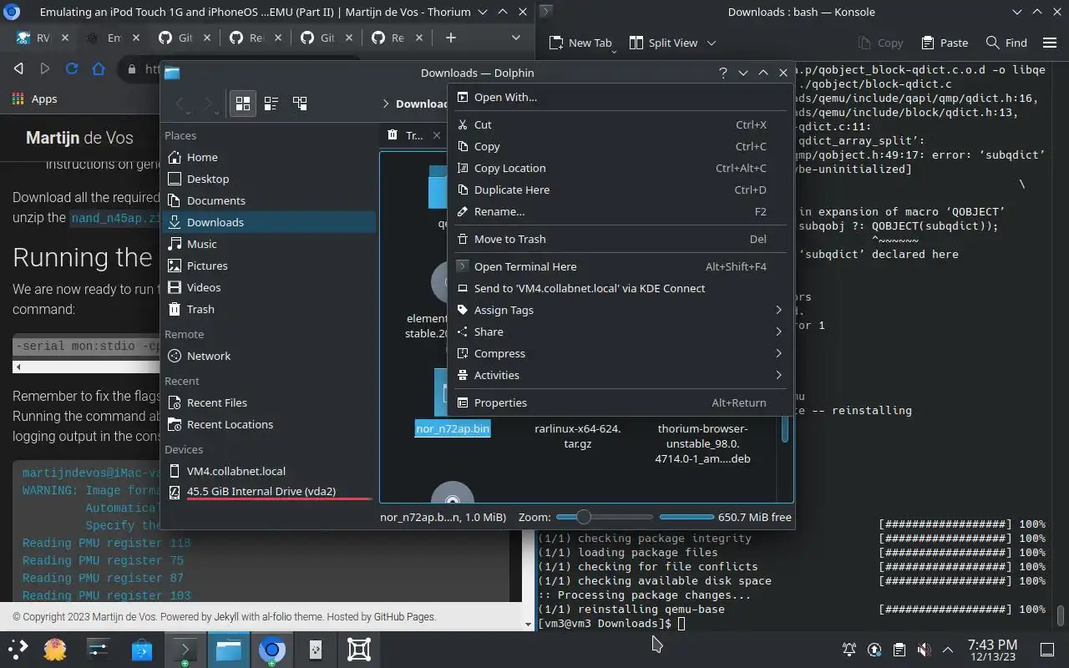Viewport: 1069px width, 668px height.
Task: Click the Dolphin file view scrollbar
Action: point(785,428)
